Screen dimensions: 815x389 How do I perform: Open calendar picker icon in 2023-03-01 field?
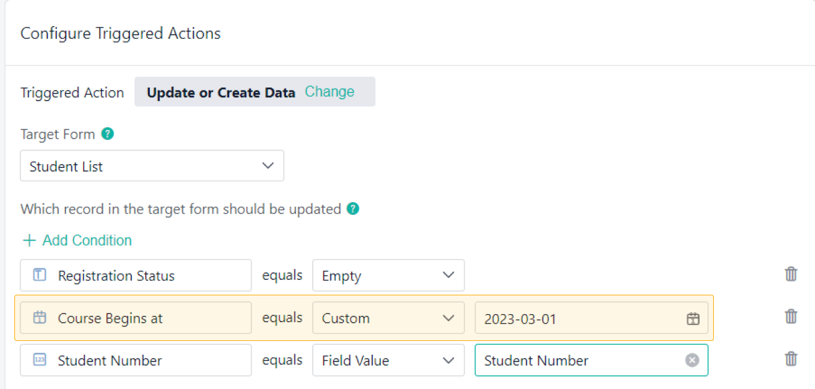(x=693, y=318)
